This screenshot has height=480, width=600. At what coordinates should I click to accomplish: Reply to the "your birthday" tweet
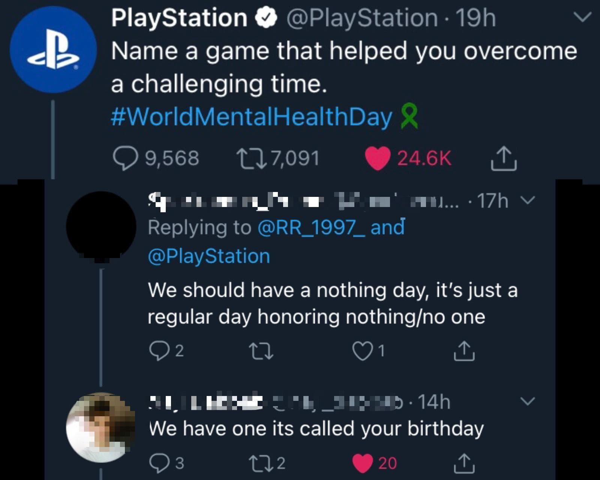159,463
